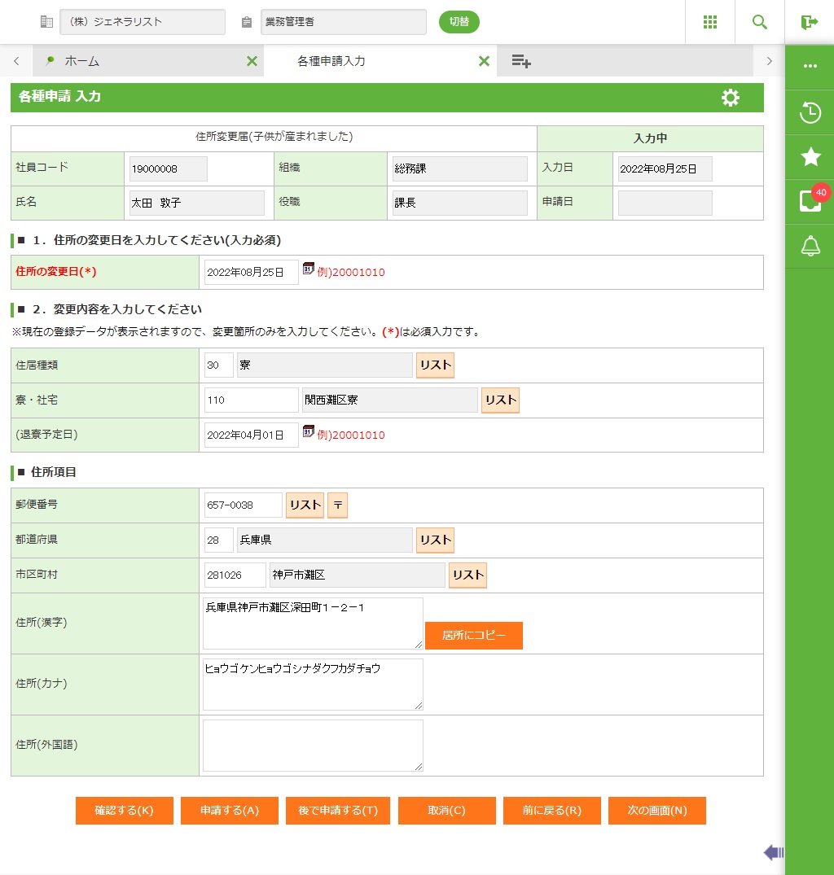Screen dimensions: 834x875
Task: Open the 住居種類 list selector
Action: pyautogui.click(x=435, y=365)
